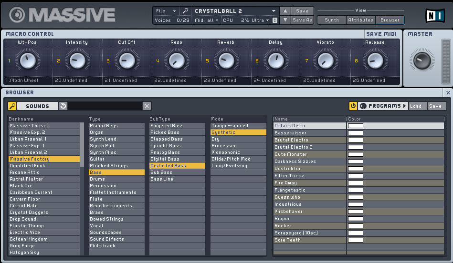Switch to the Synth view
453x263 pixels.
click(x=332, y=20)
